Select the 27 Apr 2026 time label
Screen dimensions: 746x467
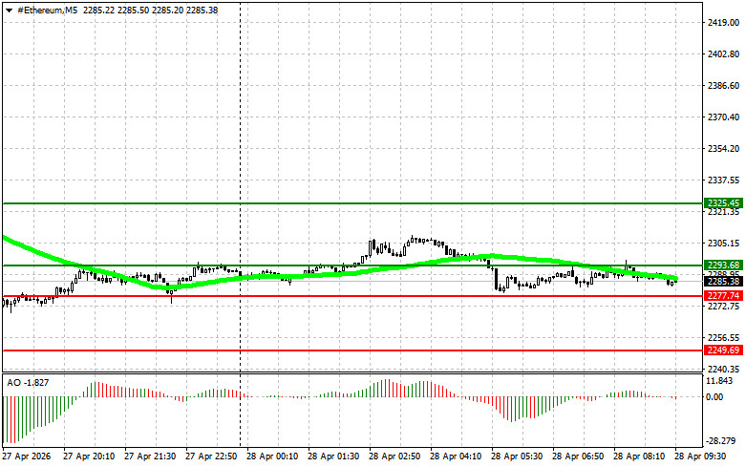pyautogui.click(x=27, y=456)
